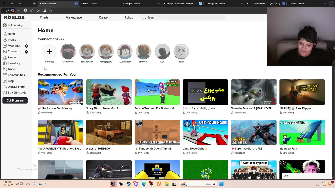Open Epic Games from taskbar
The image size is (335, 188).
tap(113, 184)
